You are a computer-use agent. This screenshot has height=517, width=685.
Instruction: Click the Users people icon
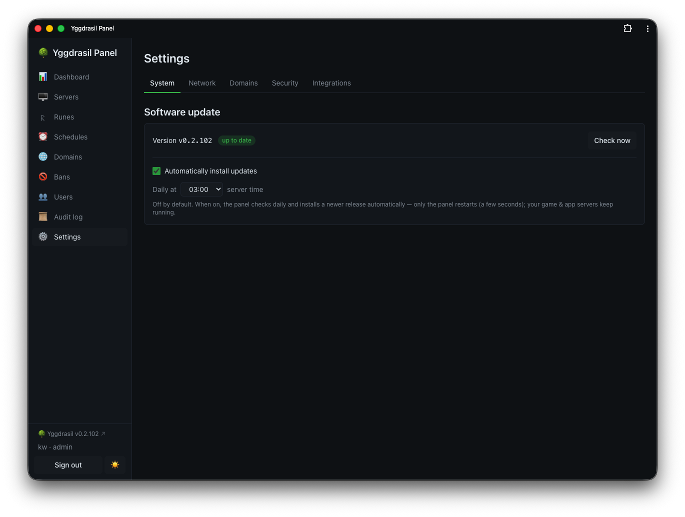(43, 196)
